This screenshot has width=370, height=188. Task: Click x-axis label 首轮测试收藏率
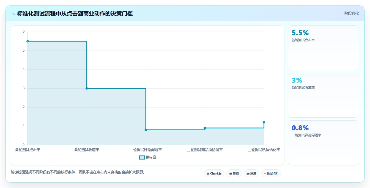[87, 150]
